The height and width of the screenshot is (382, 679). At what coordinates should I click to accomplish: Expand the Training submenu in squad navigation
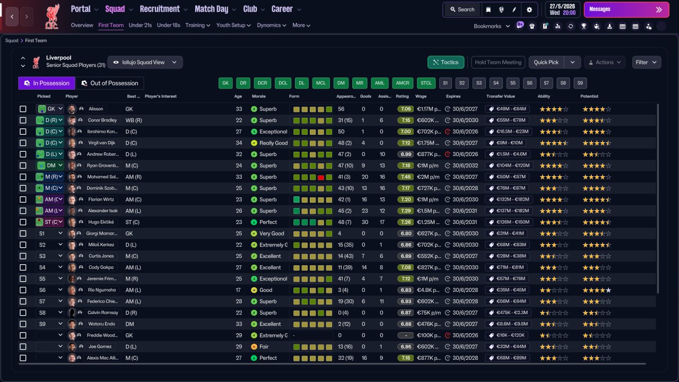[198, 25]
